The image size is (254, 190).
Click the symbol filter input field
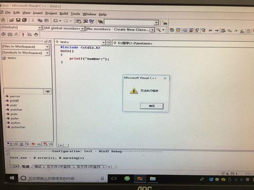(x=23, y=91)
